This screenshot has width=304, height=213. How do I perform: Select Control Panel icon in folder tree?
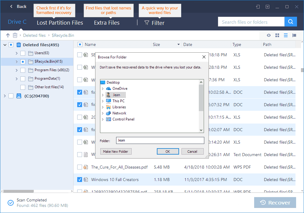pos(109,119)
